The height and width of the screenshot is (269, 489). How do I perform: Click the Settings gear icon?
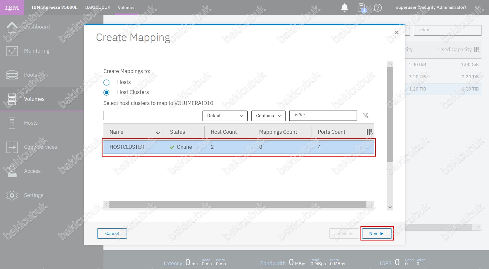tap(12, 195)
